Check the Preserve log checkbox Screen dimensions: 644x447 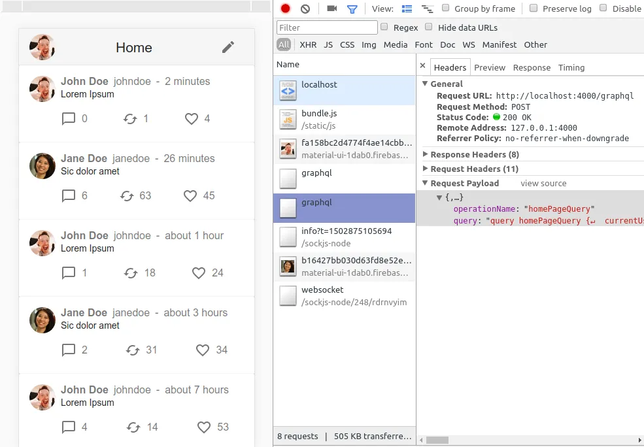pos(534,8)
